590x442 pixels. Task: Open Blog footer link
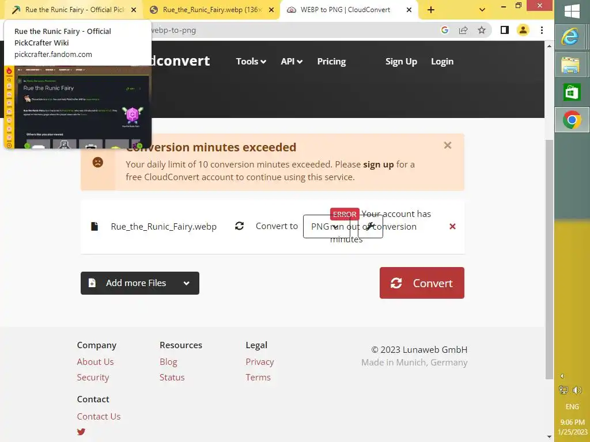(x=168, y=361)
